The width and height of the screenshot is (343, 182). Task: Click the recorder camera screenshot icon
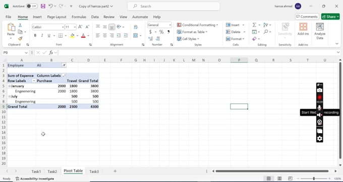320,90
